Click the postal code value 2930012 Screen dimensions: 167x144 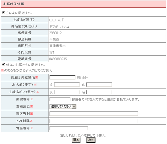pyautogui.click(x=55, y=33)
